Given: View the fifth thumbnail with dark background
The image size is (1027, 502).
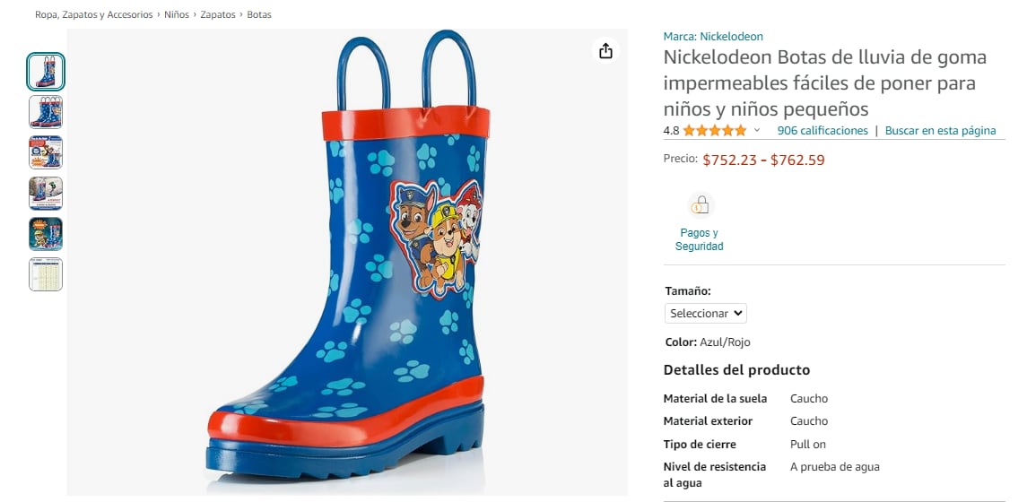Looking at the screenshot, I should tap(46, 233).
